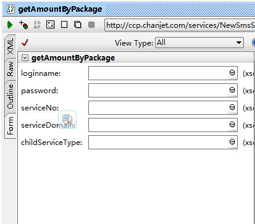This screenshot has width=255, height=224.
Task: Switch to the XML vertical tab
Action: (x=10, y=46)
